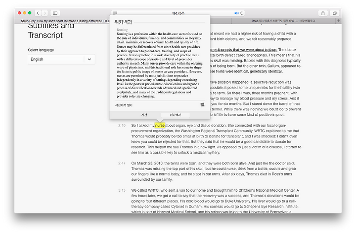Click the underlined diagnosis sentence
The image size is (356, 234).
tap(244, 50)
